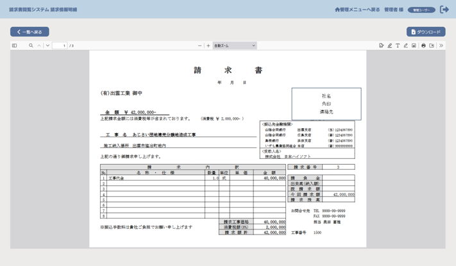Zoom out with the minus button
This screenshot has width=456, height=266.
pyautogui.click(x=199, y=46)
